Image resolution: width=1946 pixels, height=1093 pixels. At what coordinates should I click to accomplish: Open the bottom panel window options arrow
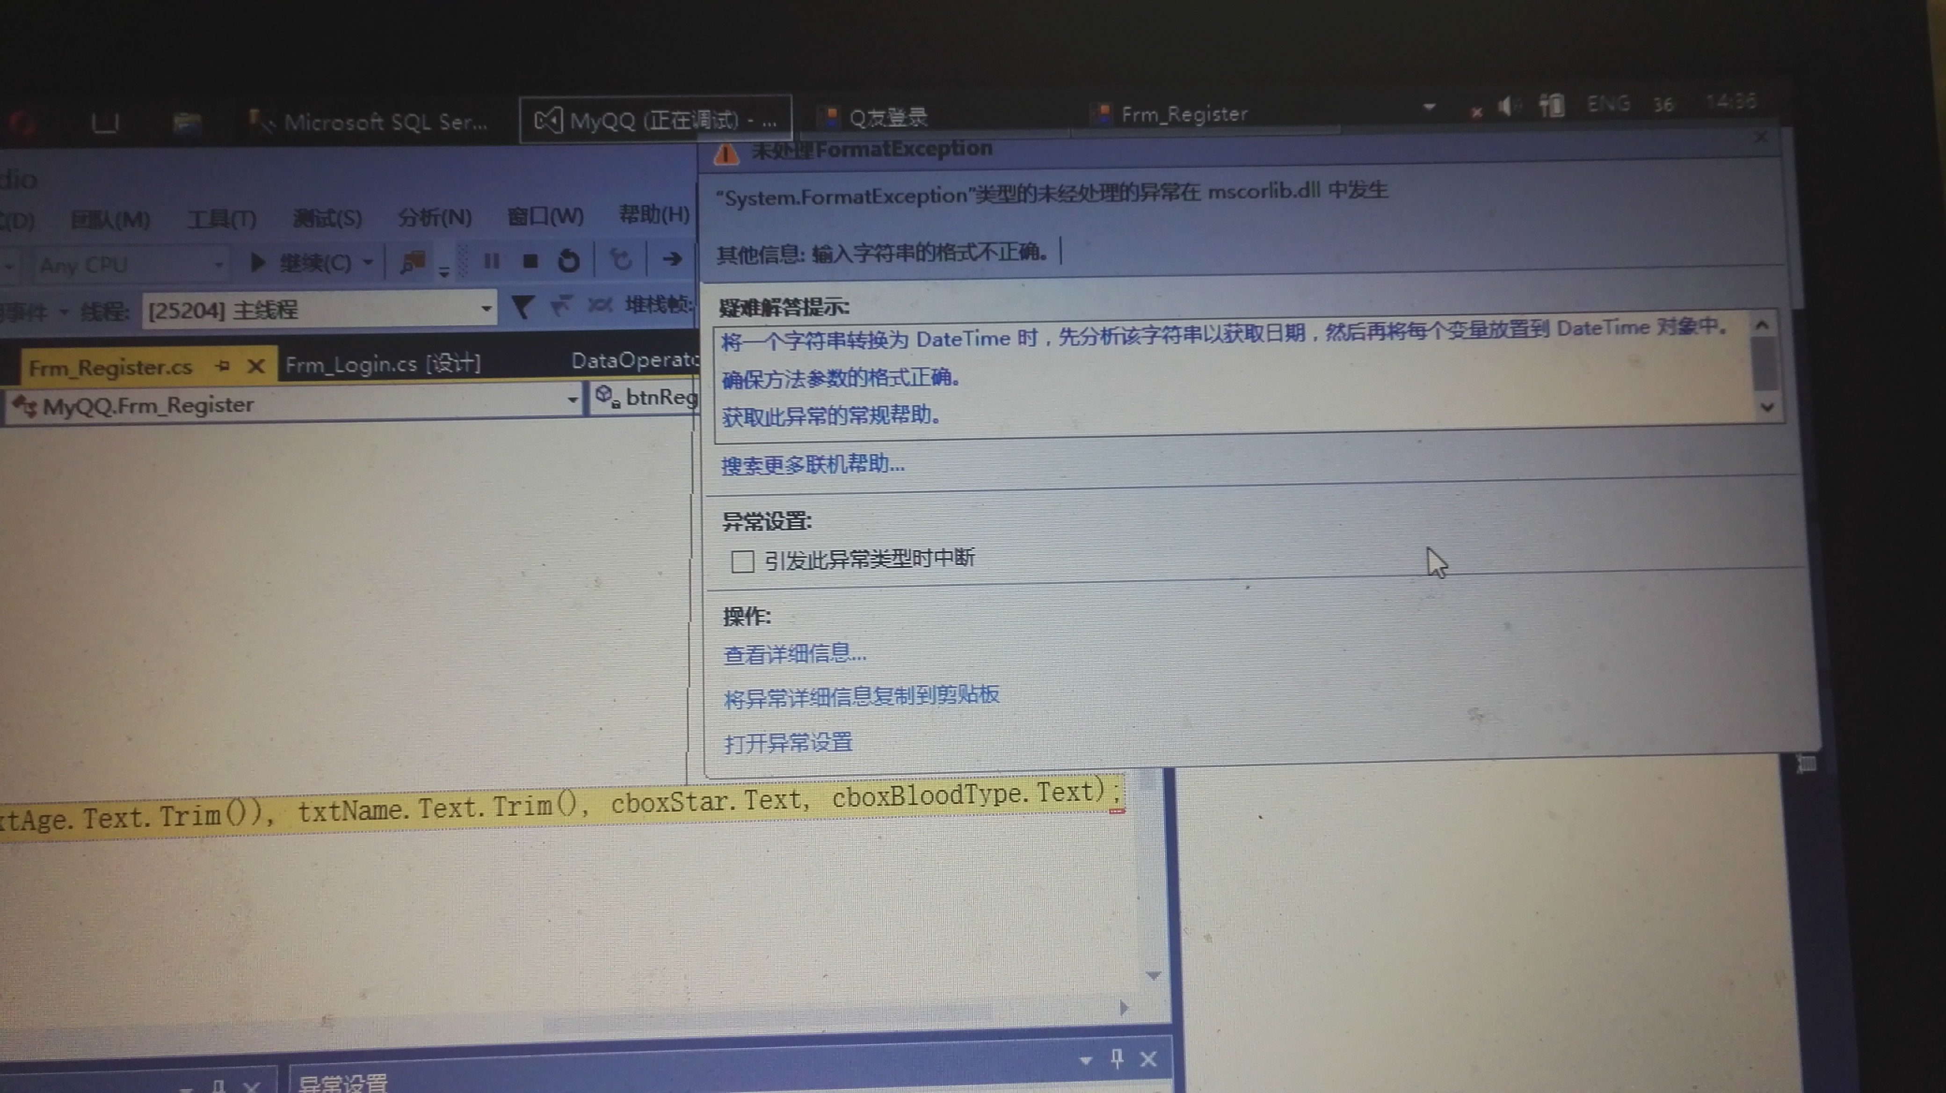(x=1086, y=1060)
